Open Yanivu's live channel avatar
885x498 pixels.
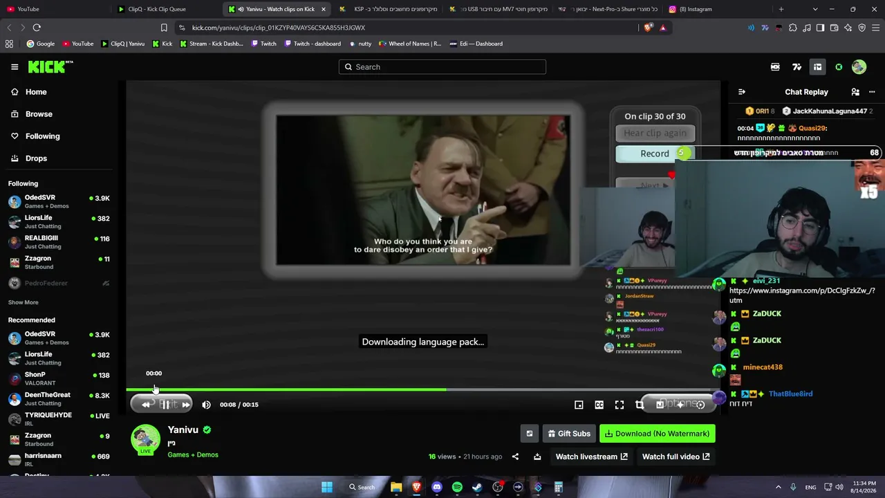click(145, 439)
